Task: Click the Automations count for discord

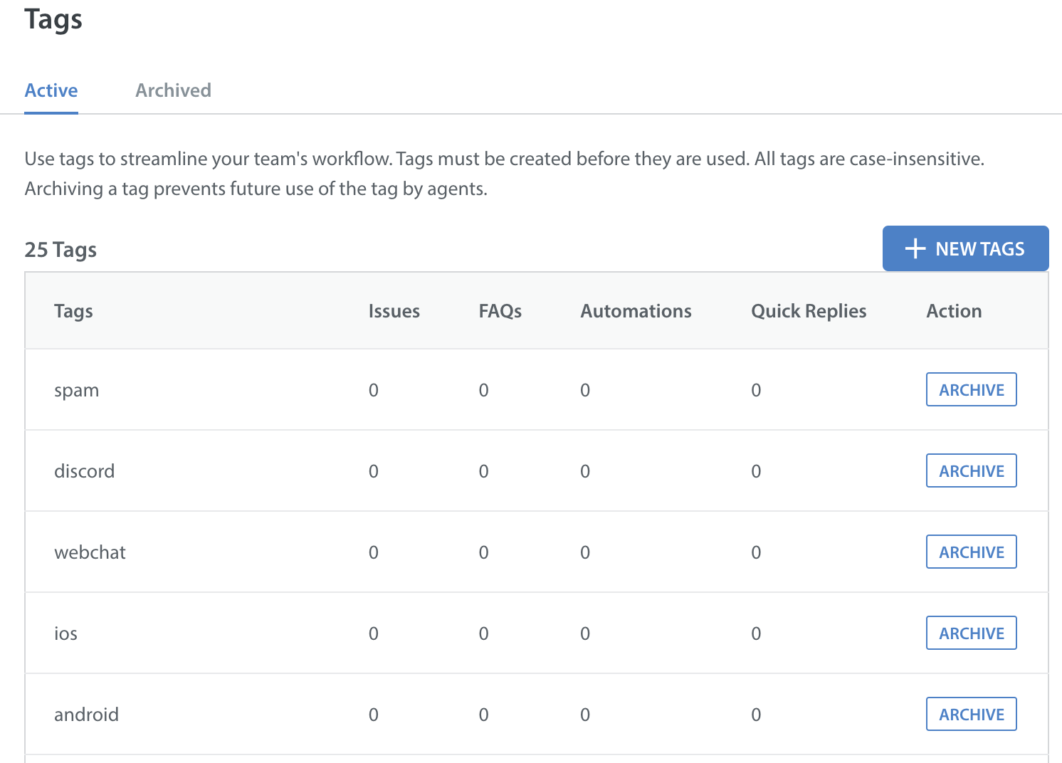Action: pos(585,471)
